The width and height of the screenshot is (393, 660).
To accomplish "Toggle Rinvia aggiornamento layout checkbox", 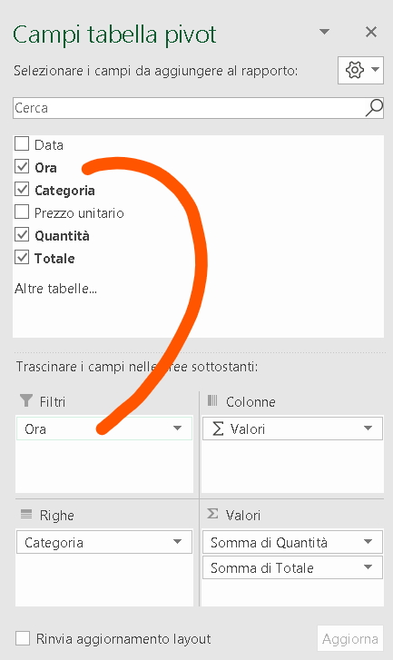I will tap(23, 638).
